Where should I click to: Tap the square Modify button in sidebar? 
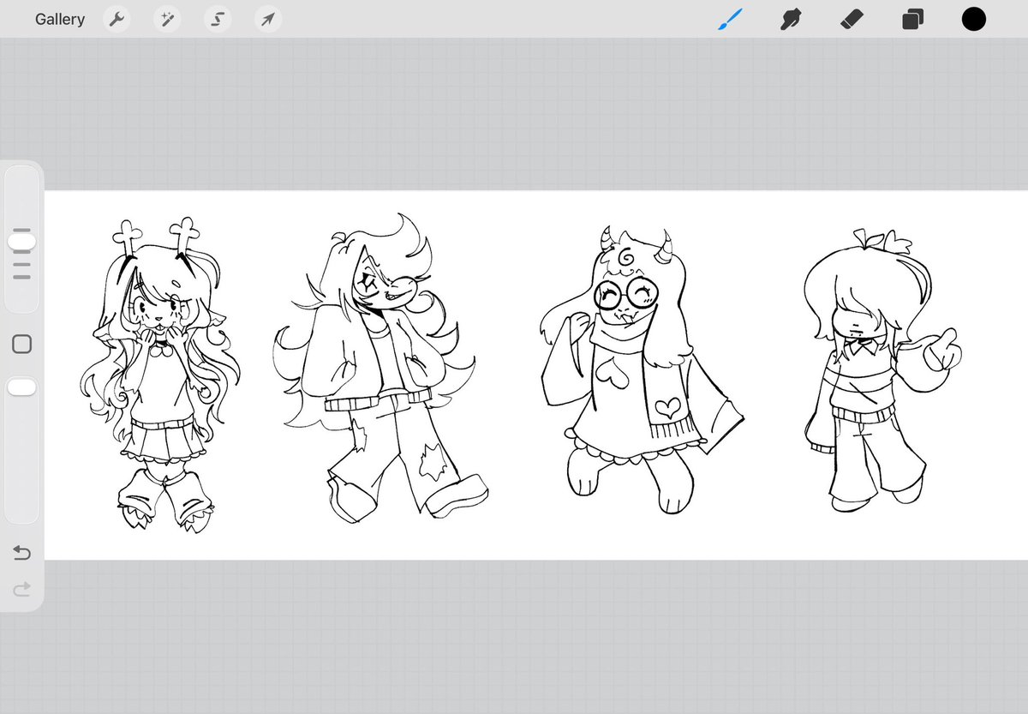22,345
